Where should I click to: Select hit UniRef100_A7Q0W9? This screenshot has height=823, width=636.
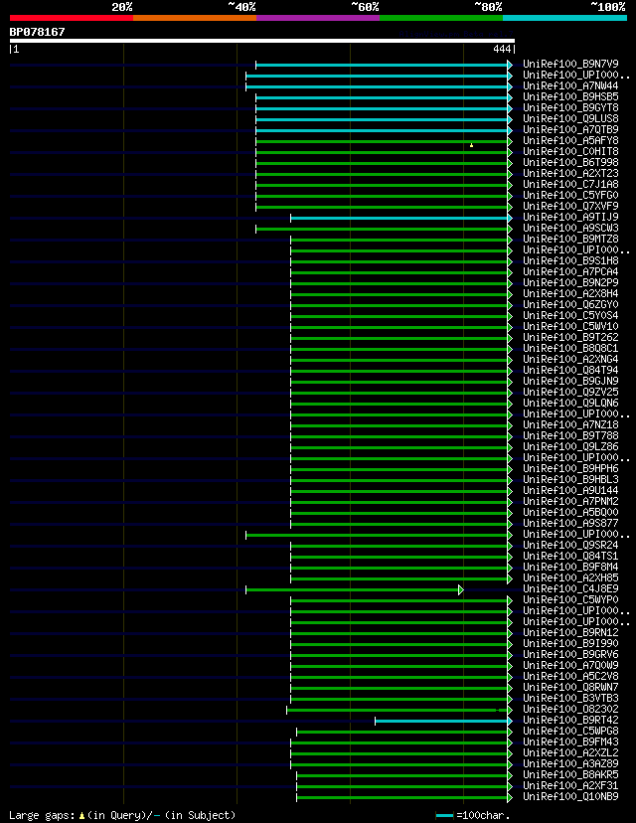(x=570, y=666)
